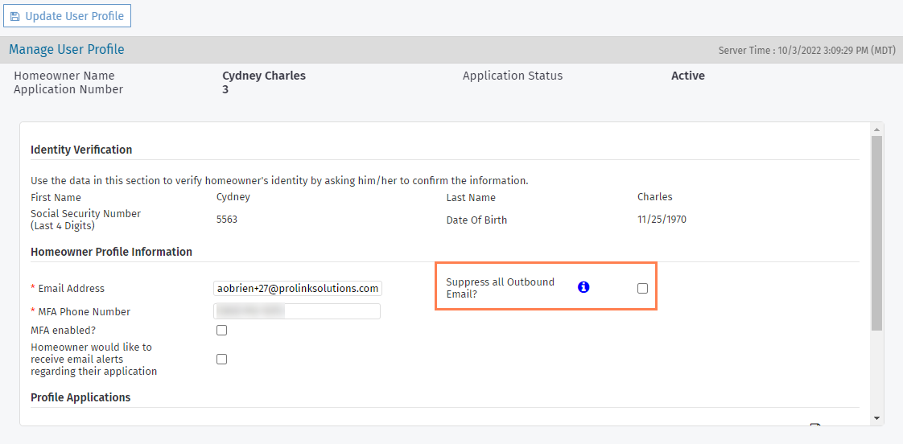Click the vertical scrollbar thumb
Viewport: 903px width, 444px height.
pos(876,233)
